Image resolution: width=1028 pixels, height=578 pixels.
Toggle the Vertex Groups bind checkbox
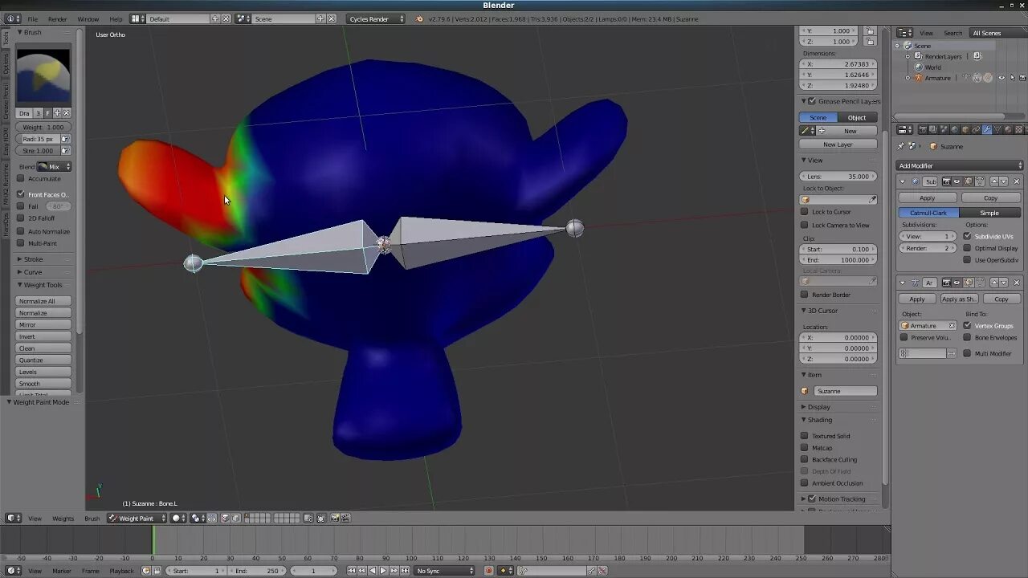[x=967, y=326]
